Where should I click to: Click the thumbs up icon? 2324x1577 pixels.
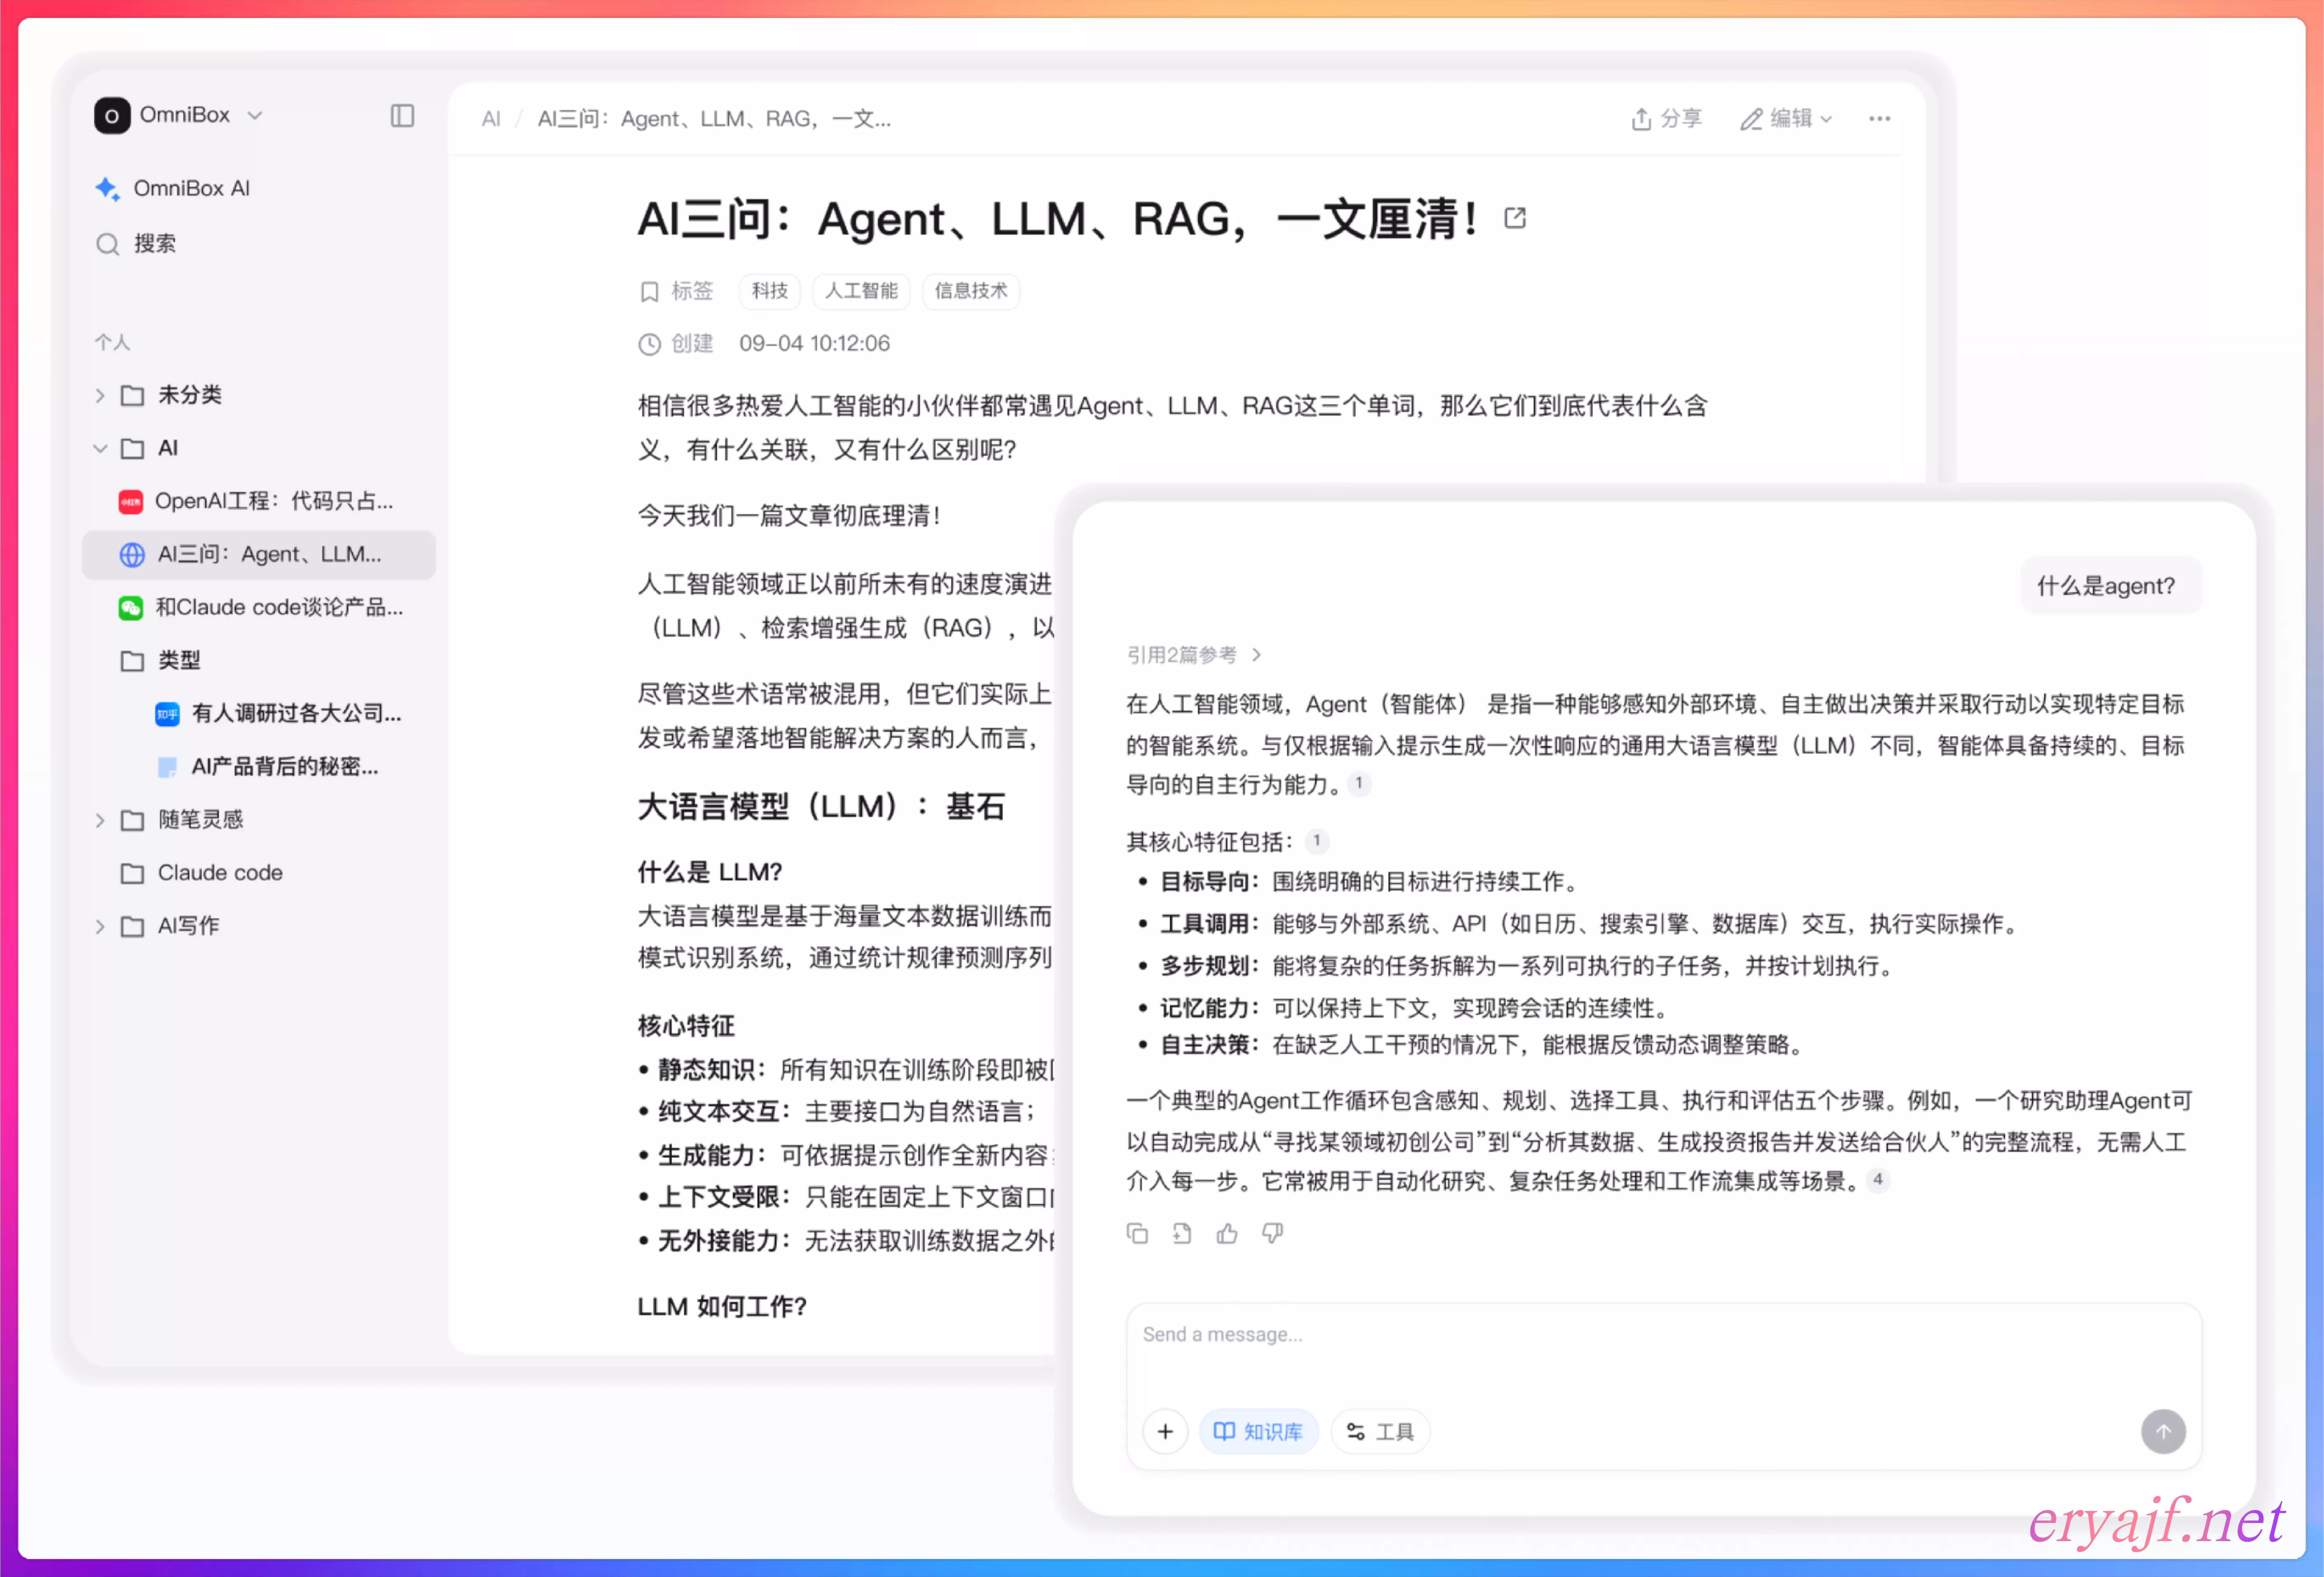tap(1227, 1233)
